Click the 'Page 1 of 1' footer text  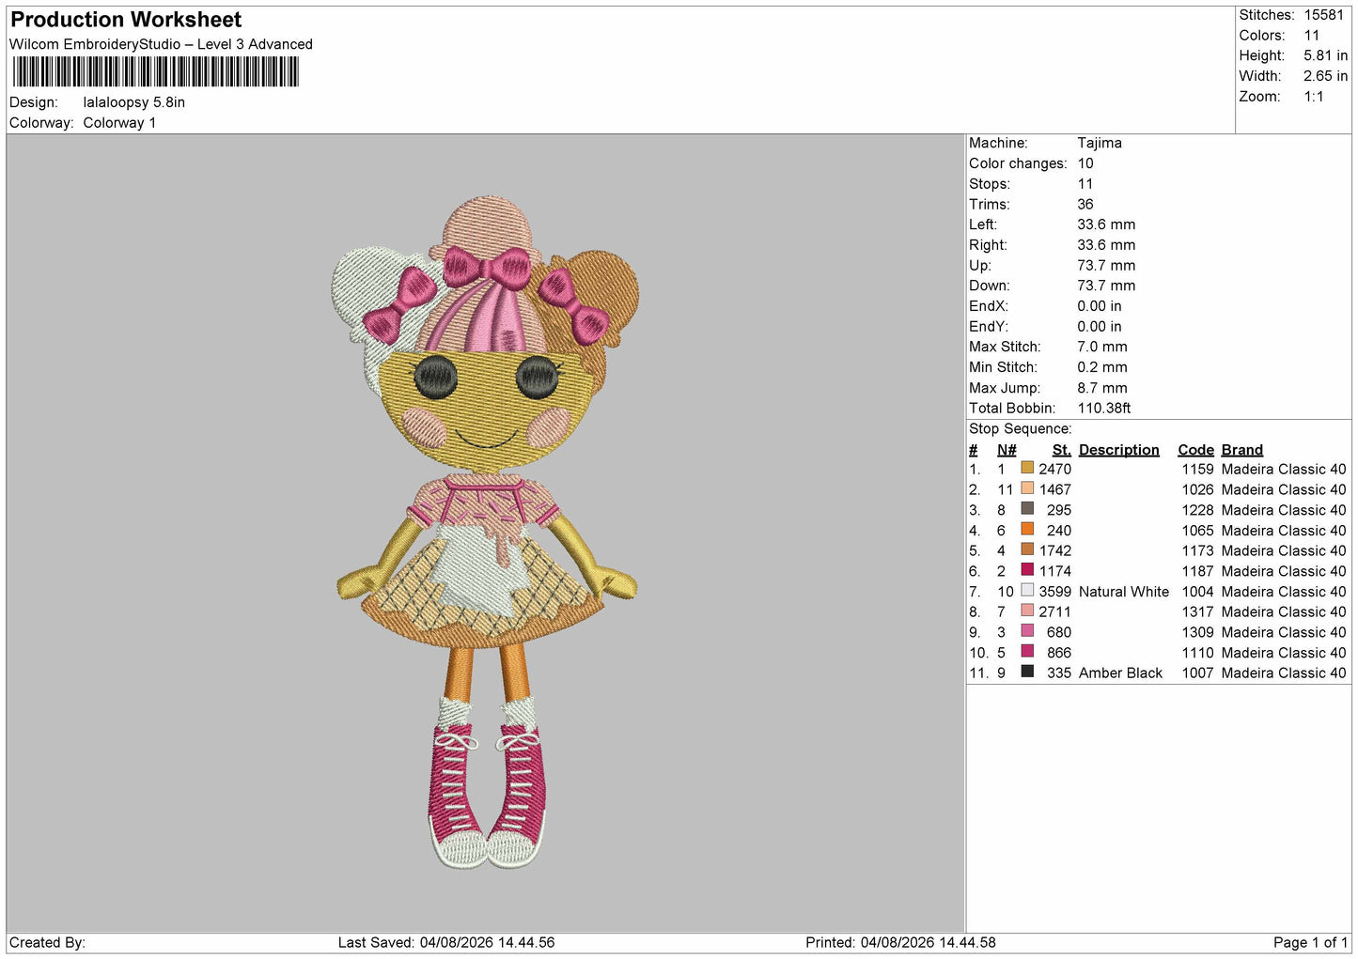[x=1310, y=942]
